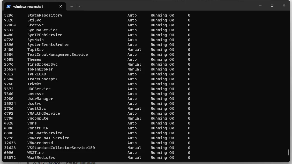Click process ID 5296
292x164 pixels.
[9, 15]
